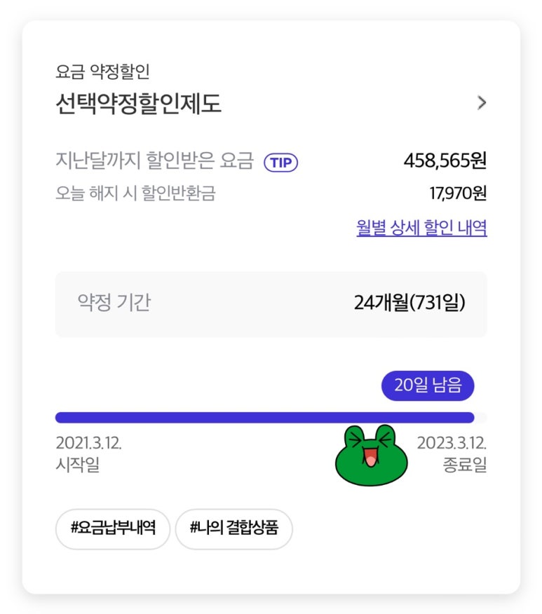The height and width of the screenshot is (614, 542).
Task: Tap the 24개월(731일) value text
Action: click(409, 302)
